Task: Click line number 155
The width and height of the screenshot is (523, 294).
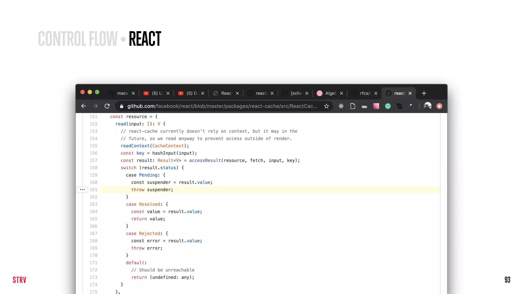Action: [x=93, y=146]
